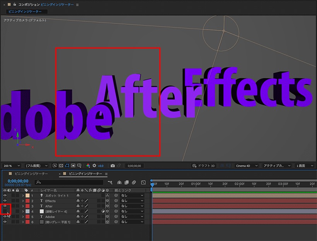This screenshot has height=241, width=317.
Task: Select the 暗いグレー 平面 1 layer name
Action: 58,222
